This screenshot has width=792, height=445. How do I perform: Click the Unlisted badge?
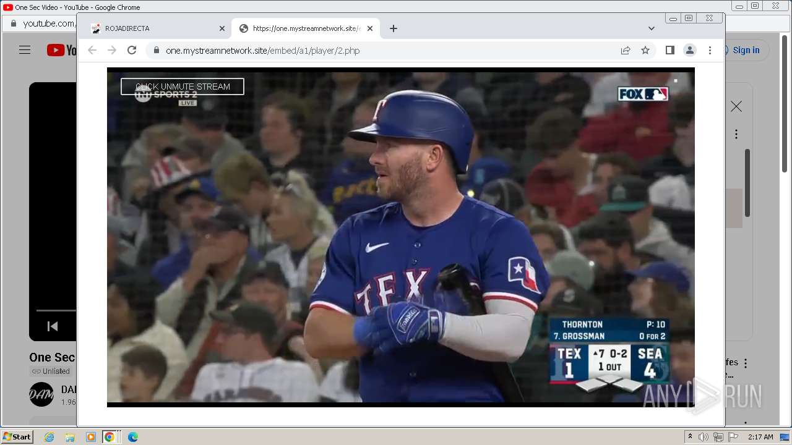click(51, 371)
